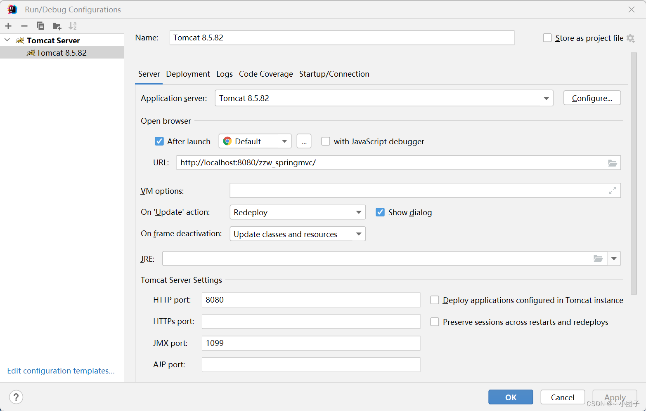This screenshot has width=646, height=411.
Task: Remove selected configuration with minus icon
Action: click(24, 26)
